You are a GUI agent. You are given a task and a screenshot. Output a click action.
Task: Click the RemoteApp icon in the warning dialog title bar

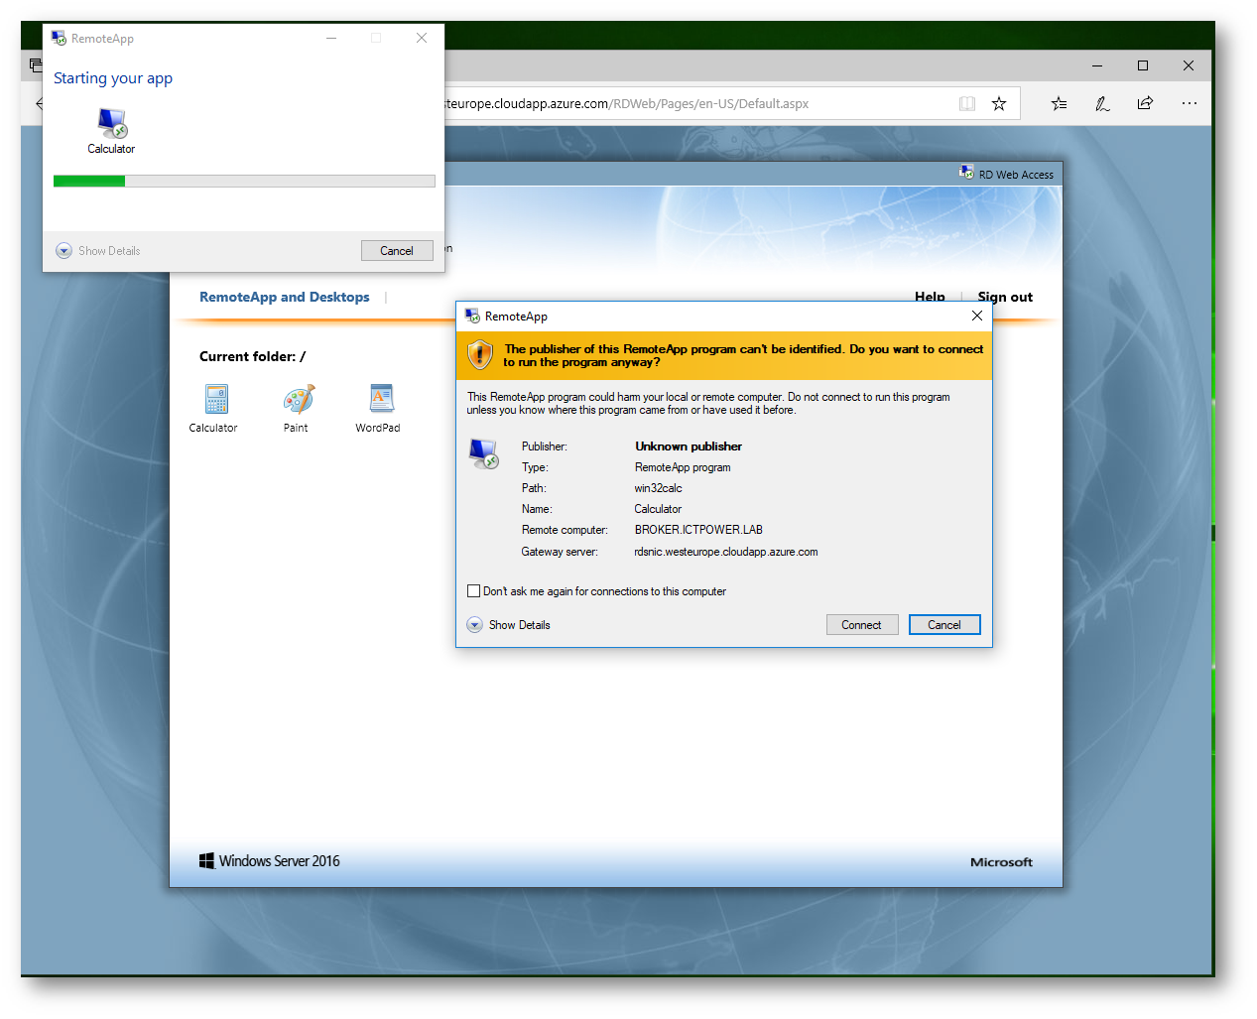coord(472,316)
